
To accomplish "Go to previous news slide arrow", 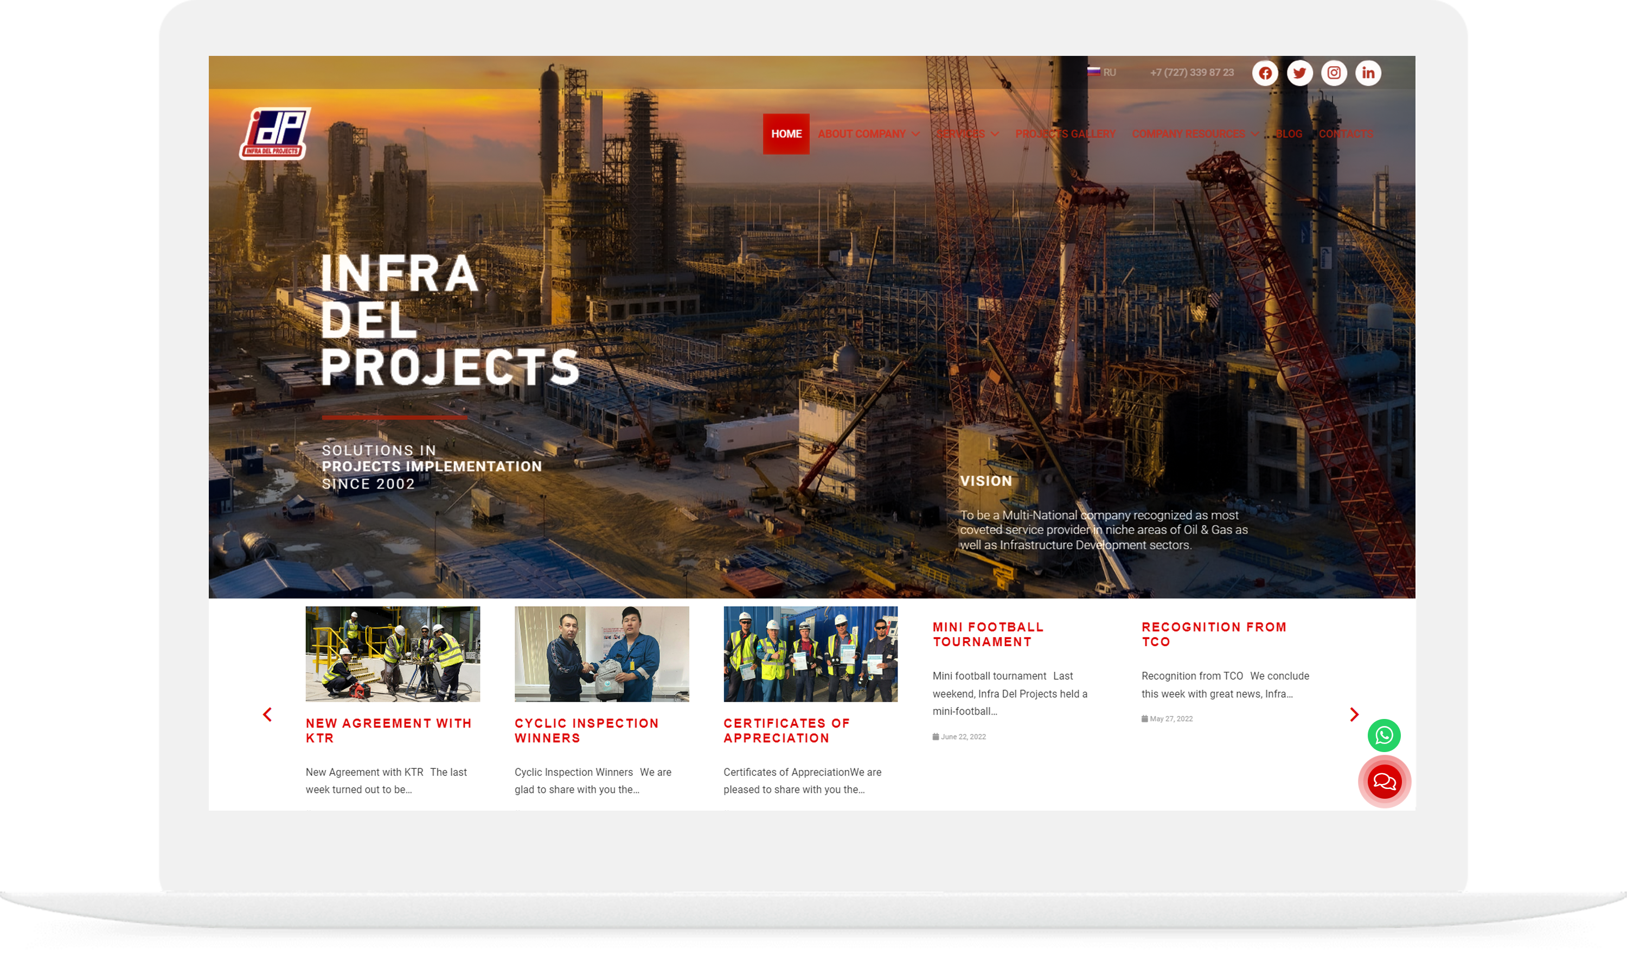I will (x=267, y=715).
